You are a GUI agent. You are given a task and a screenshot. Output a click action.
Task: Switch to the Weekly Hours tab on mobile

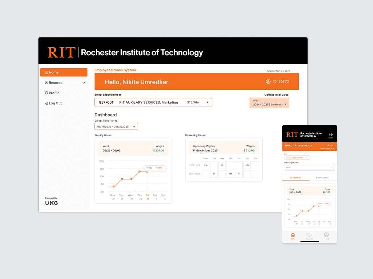pyautogui.click(x=296, y=178)
